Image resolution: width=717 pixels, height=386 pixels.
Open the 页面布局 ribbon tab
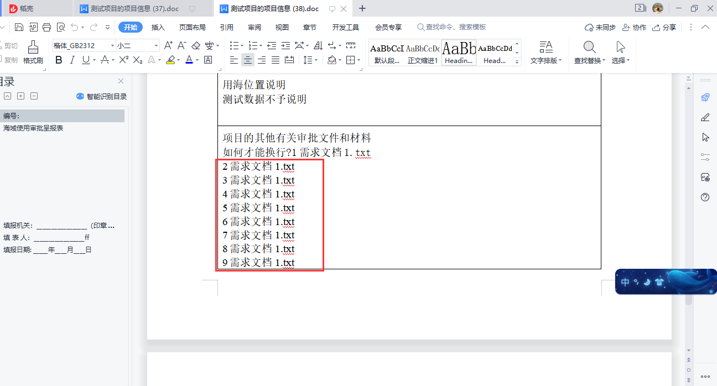pyautogui.click(x=192, y=27)
